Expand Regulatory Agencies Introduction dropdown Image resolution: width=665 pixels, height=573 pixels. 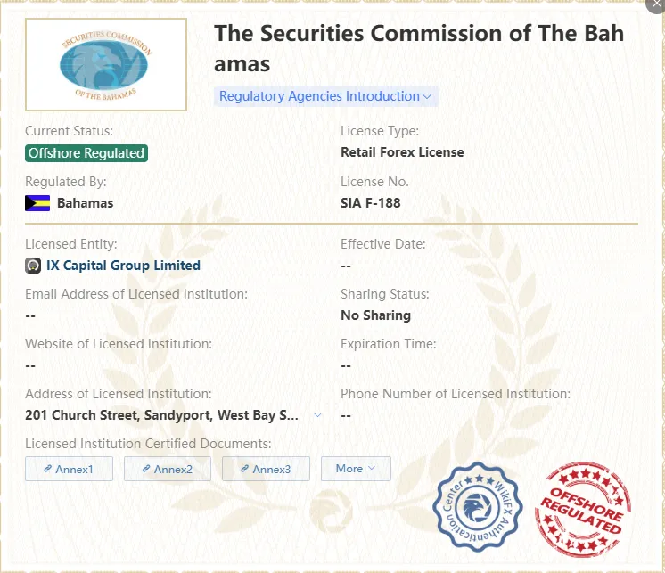(325, 96)
